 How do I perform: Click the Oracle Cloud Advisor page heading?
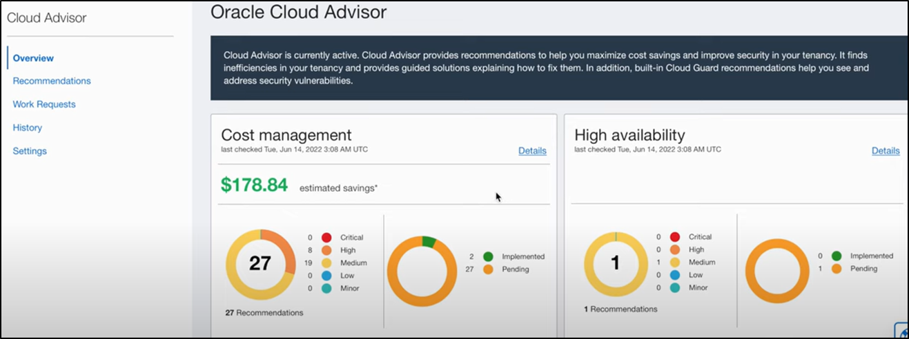click(x=298, y=12)
